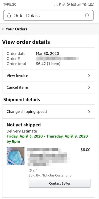Tap the blurred product title link

48,157
